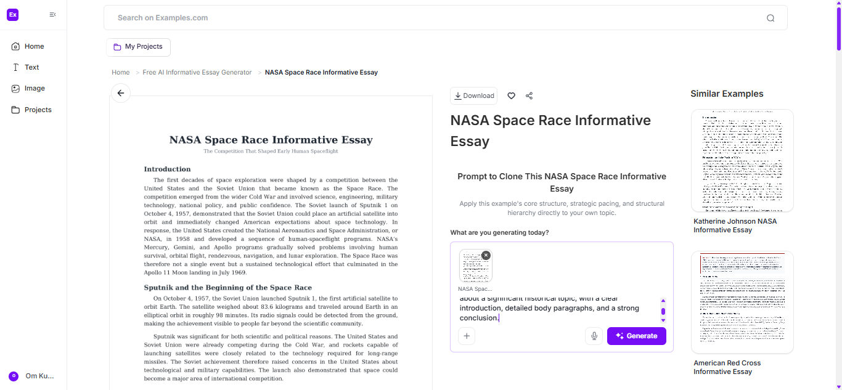Open American Red Cross Informative Essay link
Image resolution: width=842 pixels, height=390 pixels.
(x=727, y=367)
